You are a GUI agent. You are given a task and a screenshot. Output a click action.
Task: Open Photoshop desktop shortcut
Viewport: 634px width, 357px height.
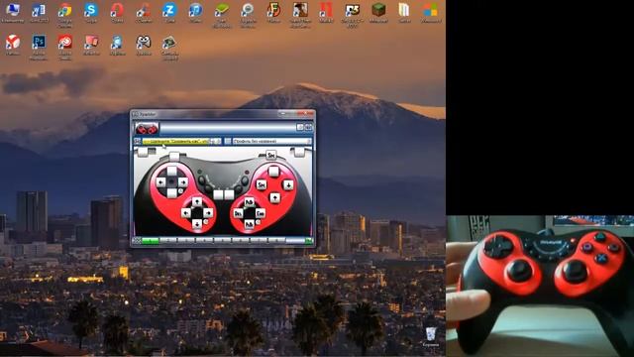coord(39,47)
